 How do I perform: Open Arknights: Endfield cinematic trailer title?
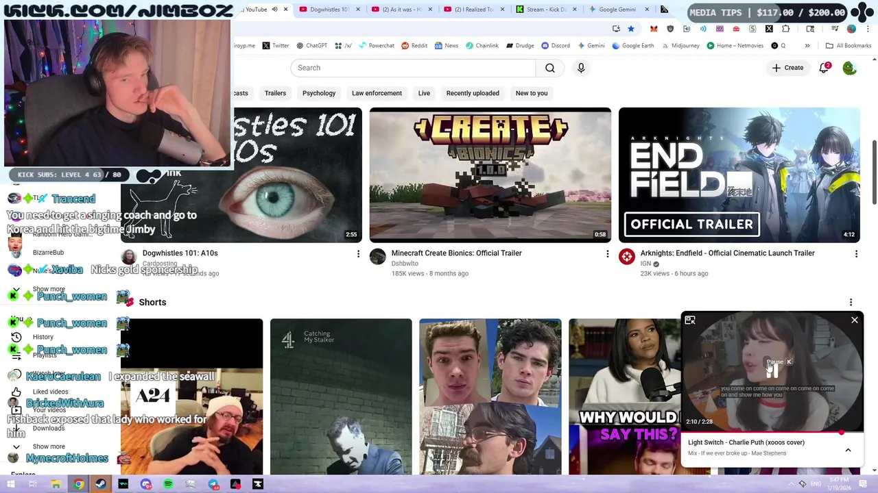pos(727,253)
